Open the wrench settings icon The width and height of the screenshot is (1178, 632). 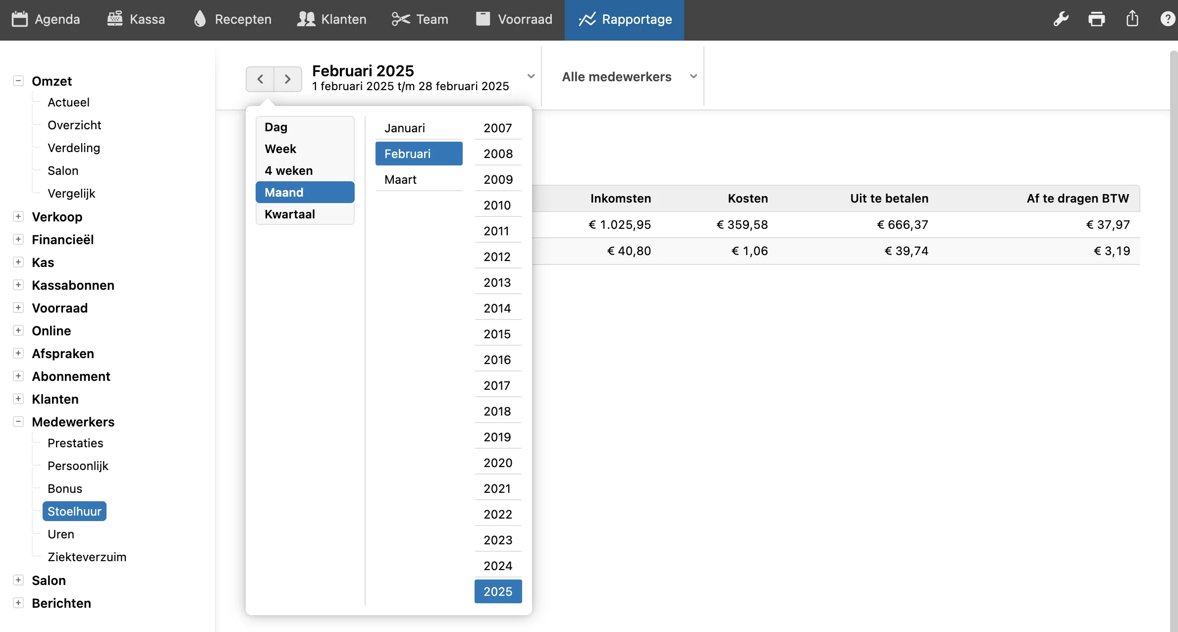coord(1061,19)
